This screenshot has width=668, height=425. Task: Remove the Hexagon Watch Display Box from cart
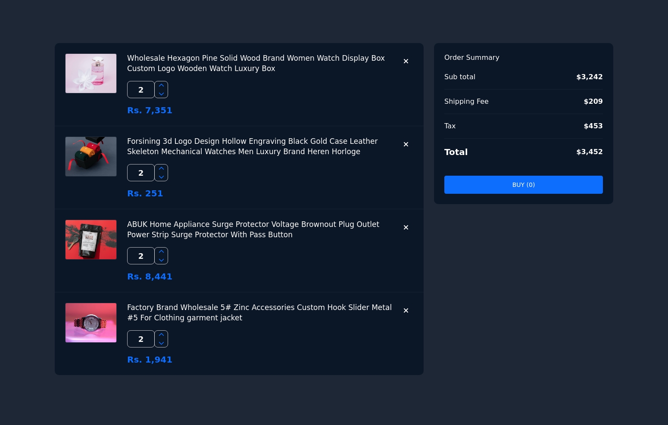click(x=406, y=61)
